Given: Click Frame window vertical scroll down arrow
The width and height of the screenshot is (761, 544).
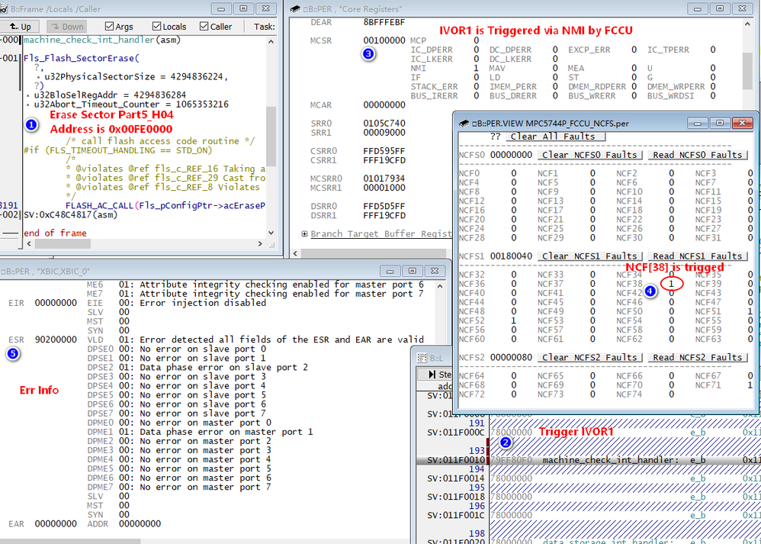Looking at the screenshot, I should [x=271, y=233].
